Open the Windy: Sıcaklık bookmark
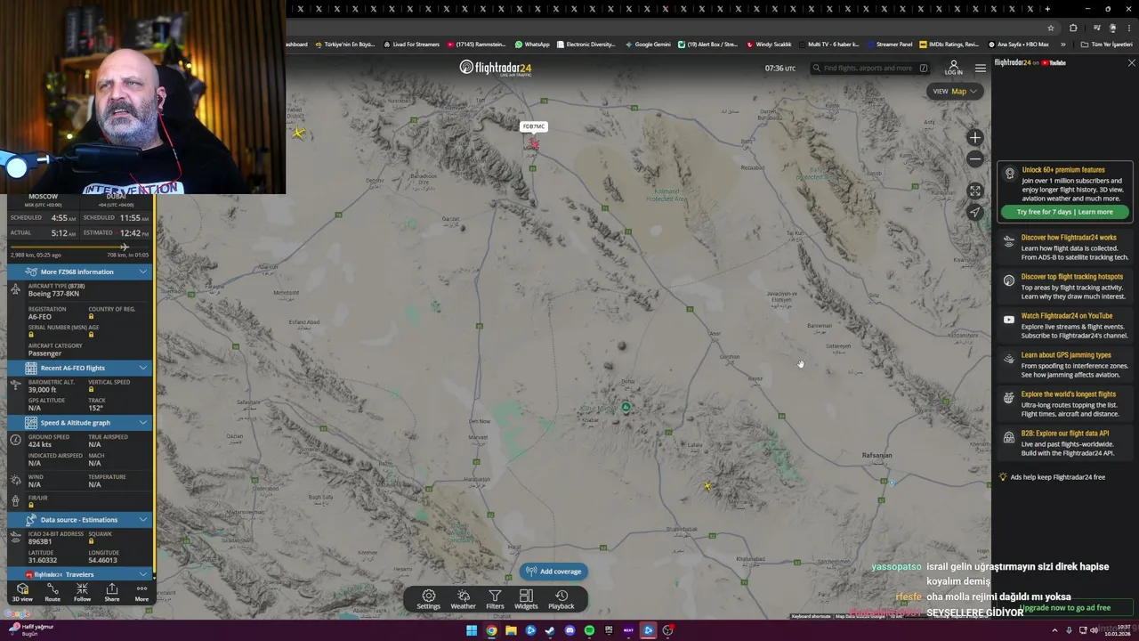 point(769,44)
